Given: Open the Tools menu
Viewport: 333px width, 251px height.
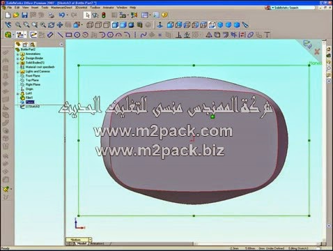Looking at the screenshot, I should pyautogui.click(x=45, y=8).
